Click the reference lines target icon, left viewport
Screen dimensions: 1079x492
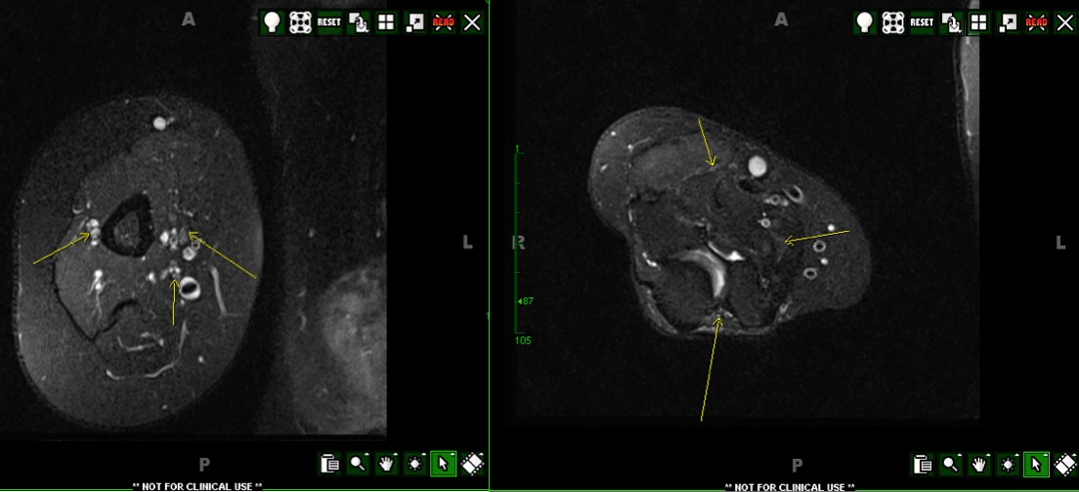pyautogui.click(x=301, y=22)
